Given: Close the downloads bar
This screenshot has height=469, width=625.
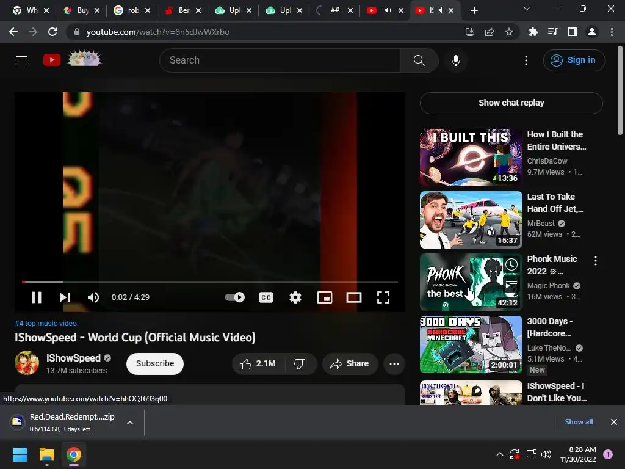Looking at the screenshot, I should click(x=614, y=422).
